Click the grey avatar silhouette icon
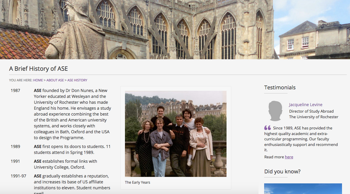 pos(275,111)
